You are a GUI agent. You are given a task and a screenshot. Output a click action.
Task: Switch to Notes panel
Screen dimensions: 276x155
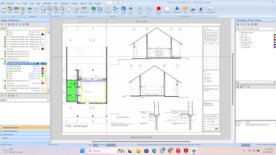[x=25, y=138]
